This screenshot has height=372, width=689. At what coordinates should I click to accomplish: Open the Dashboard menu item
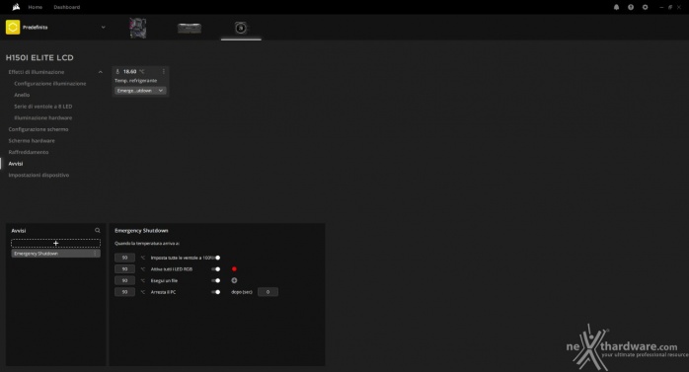(x=67, y=7)
